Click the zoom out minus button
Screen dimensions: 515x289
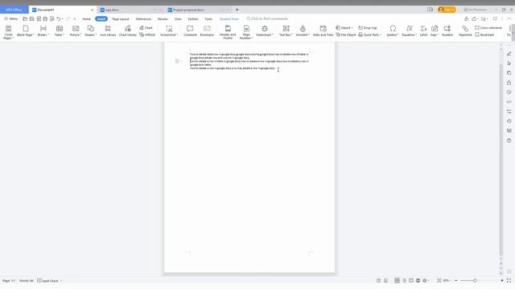pos(456,280)
